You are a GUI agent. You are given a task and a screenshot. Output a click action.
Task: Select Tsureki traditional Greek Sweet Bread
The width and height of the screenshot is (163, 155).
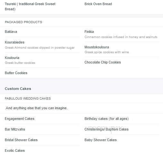pyautogui.click(x=30, y=6)
